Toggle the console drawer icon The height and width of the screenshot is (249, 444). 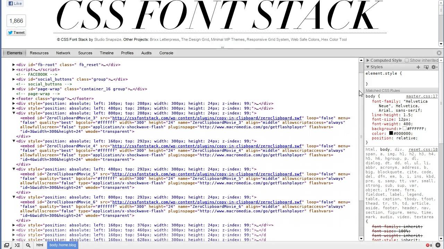point(17,245)
